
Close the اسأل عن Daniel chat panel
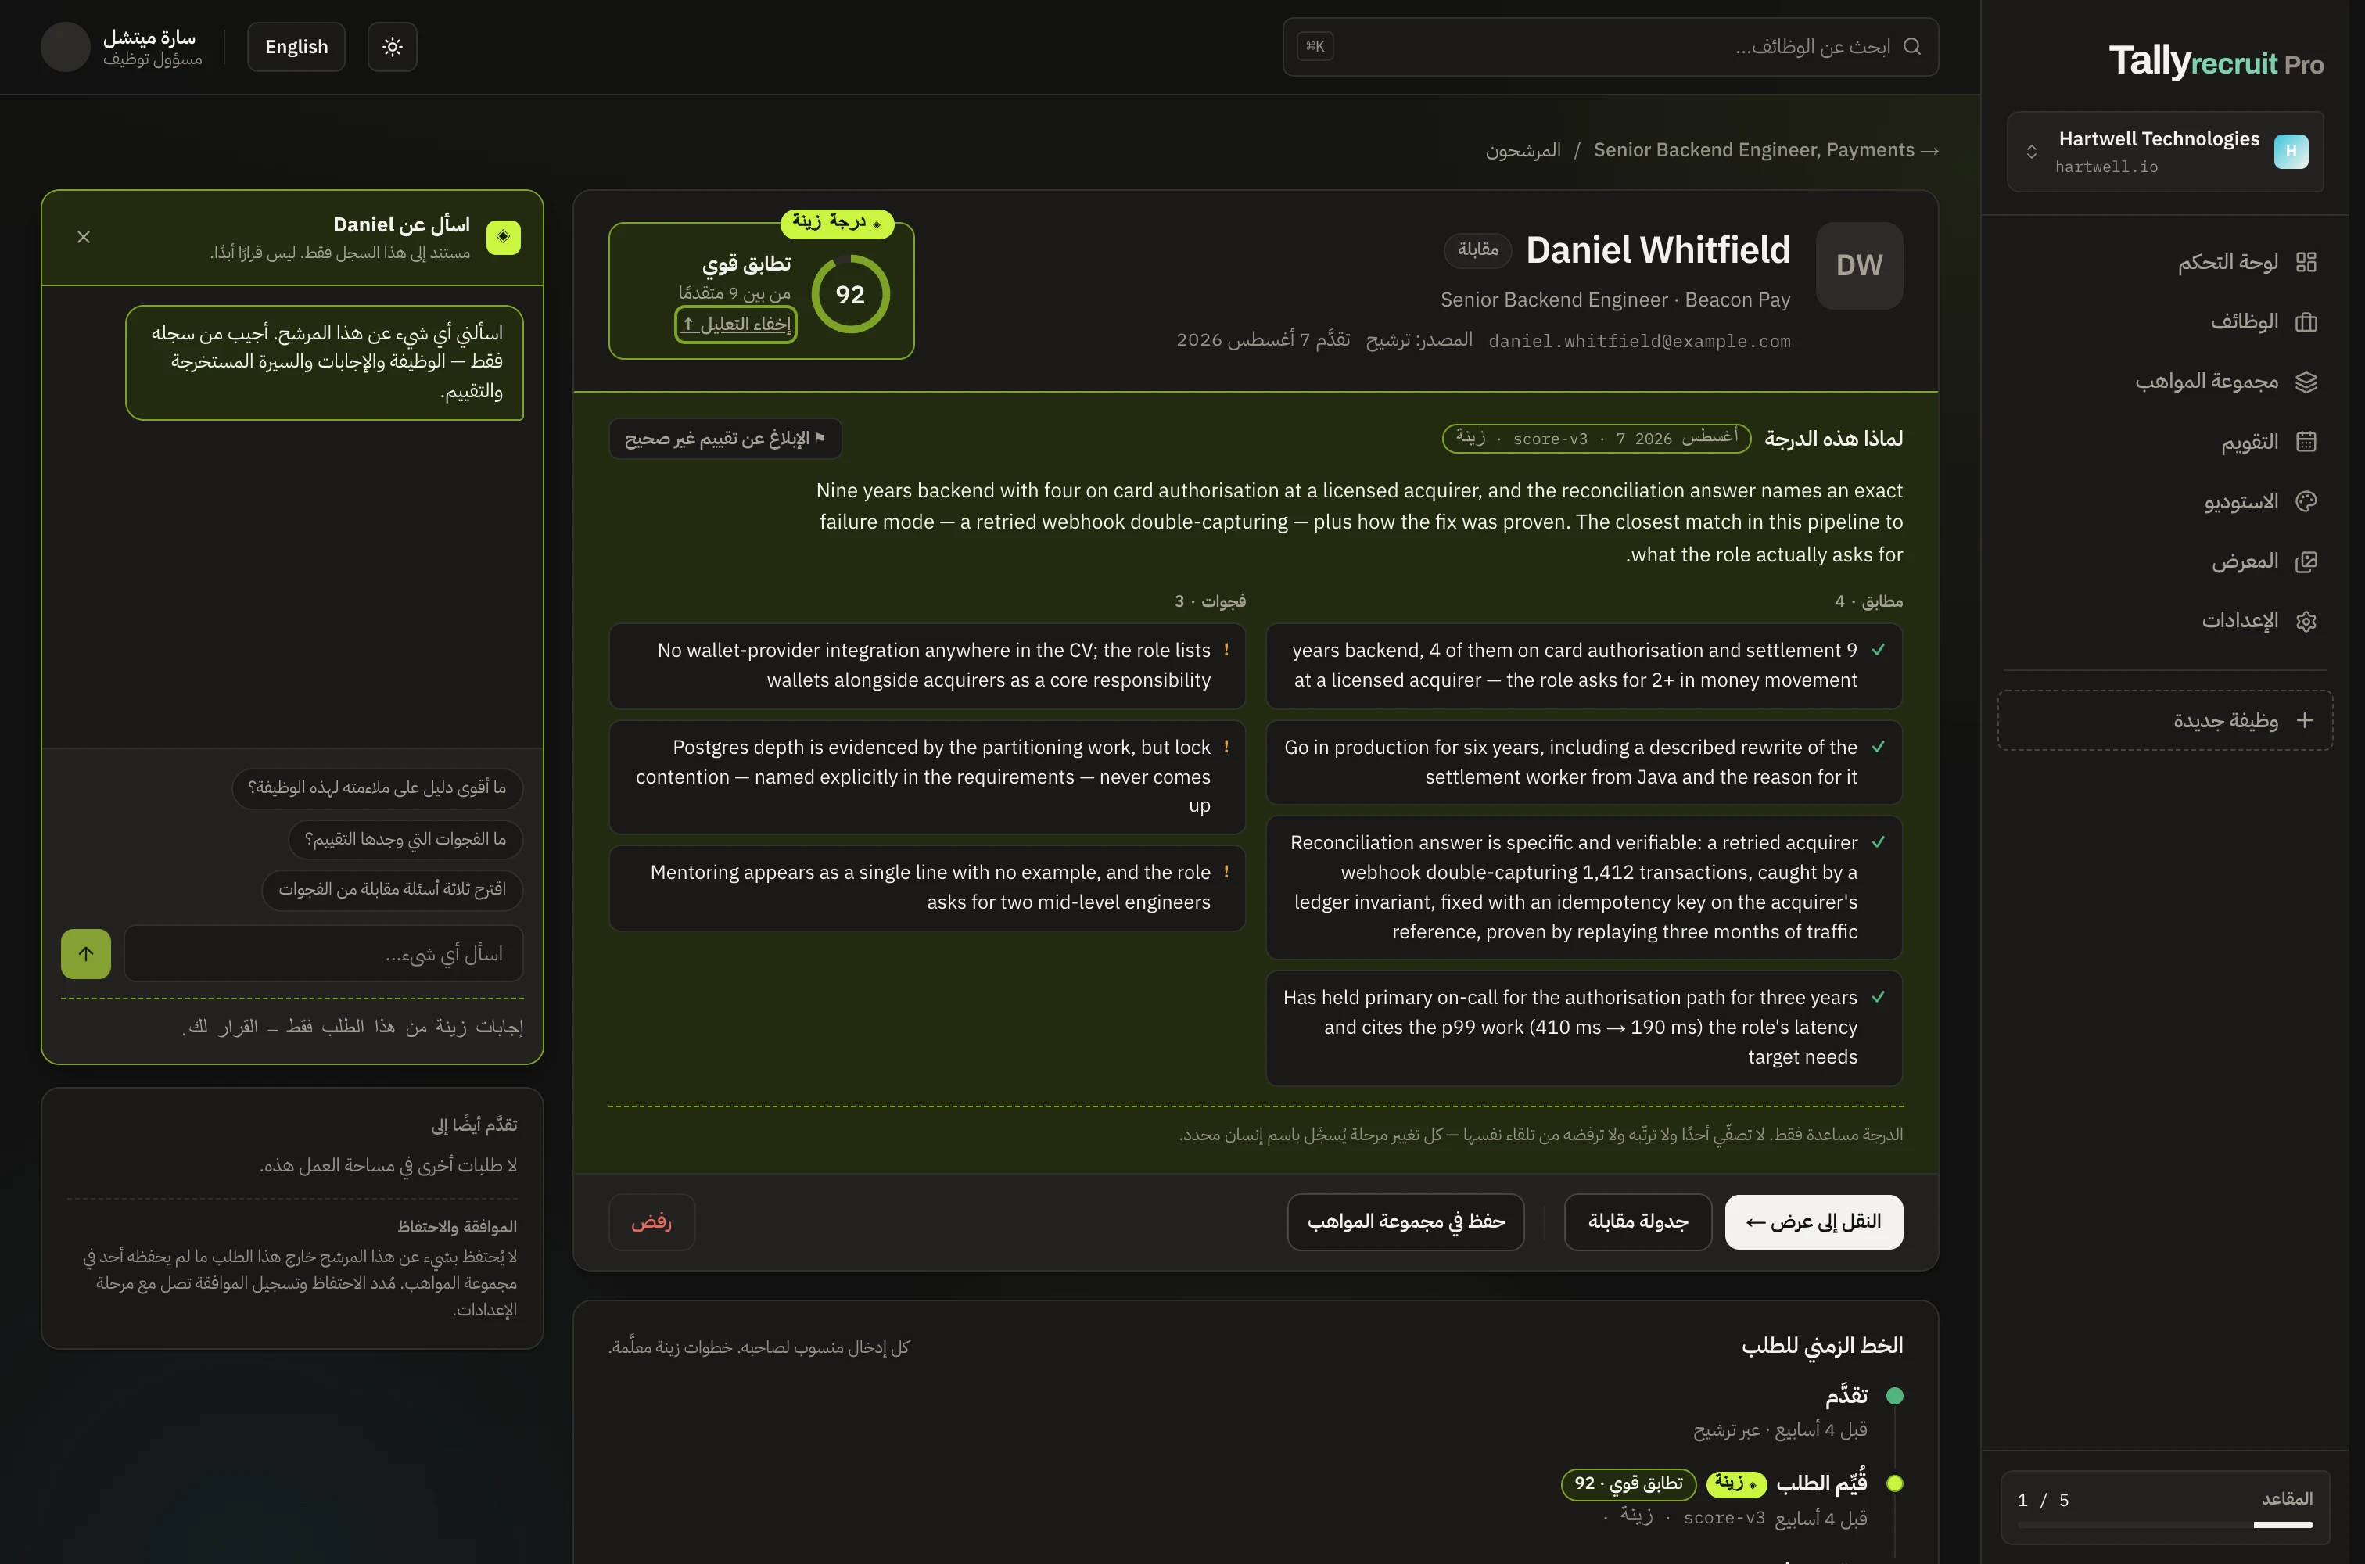click(84, 238)
